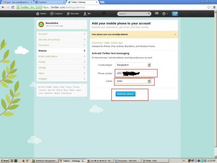Open the Privacy footer link
217x163 pixels.
[76, 87]
